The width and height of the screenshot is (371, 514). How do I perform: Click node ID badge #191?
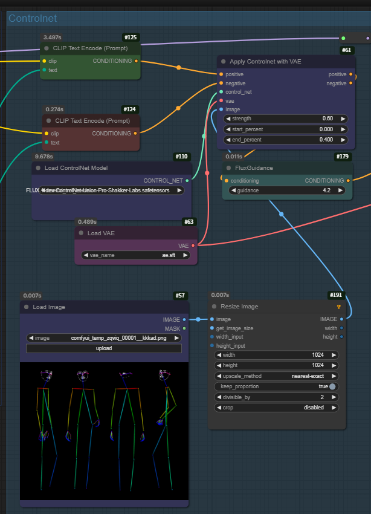point(335,294)
